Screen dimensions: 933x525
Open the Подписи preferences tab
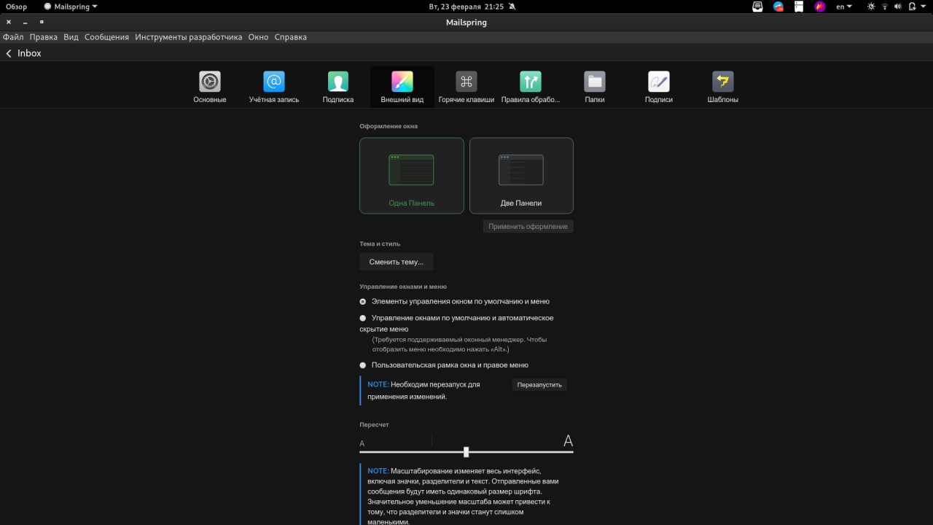659,87
